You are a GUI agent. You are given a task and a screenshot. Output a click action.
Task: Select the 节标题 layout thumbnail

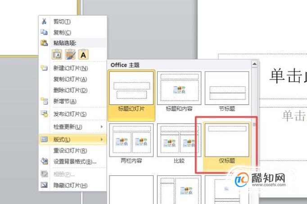tap(227, 88)
